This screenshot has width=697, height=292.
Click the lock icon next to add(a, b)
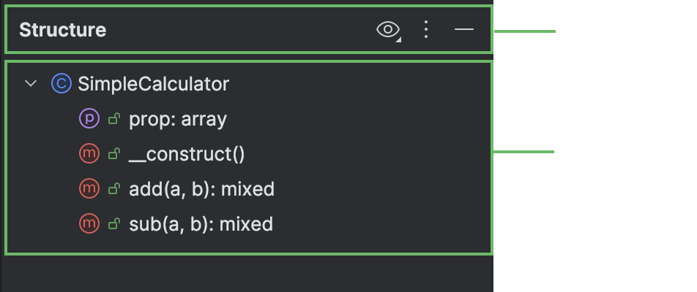coord(113,188)
